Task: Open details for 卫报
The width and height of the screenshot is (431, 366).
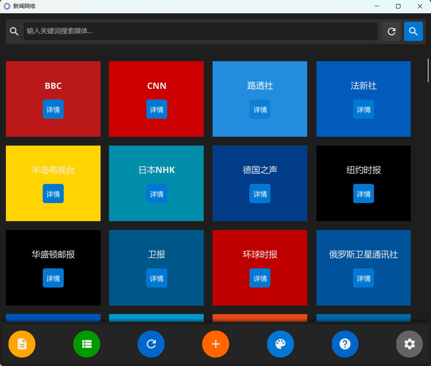Action: tap(157, 278)
